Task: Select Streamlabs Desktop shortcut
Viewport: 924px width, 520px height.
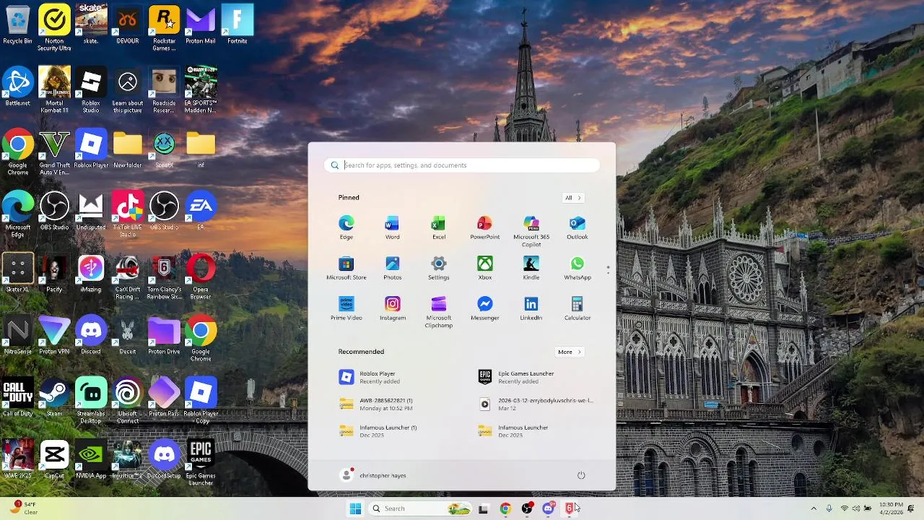Action: point(91,401)
